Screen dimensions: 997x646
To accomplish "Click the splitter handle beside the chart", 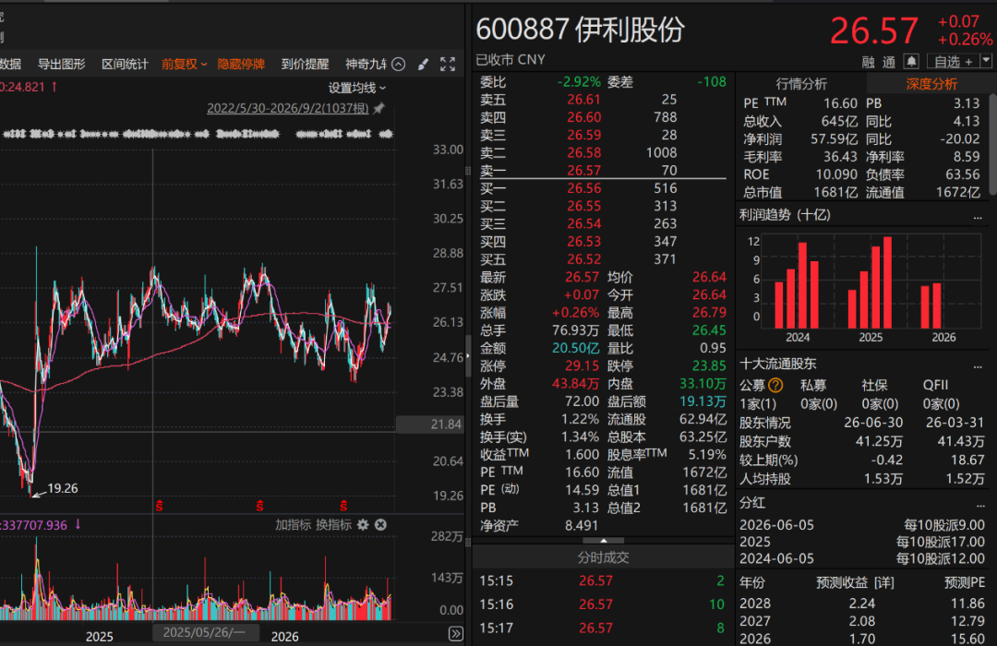I will pos(468,356).
